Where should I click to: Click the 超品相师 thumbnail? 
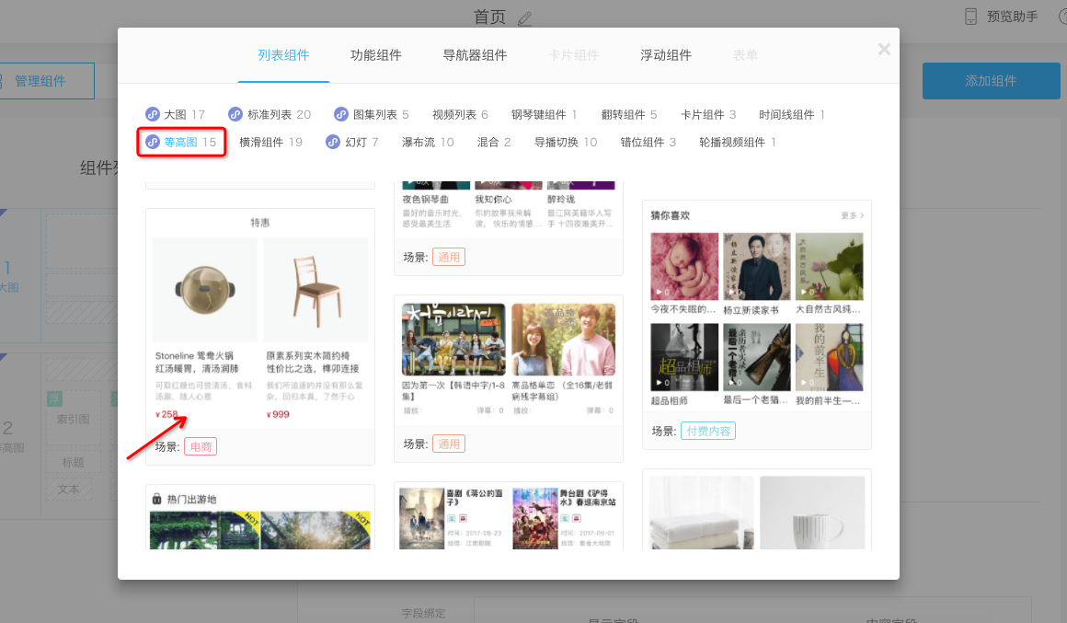[684, 357]
